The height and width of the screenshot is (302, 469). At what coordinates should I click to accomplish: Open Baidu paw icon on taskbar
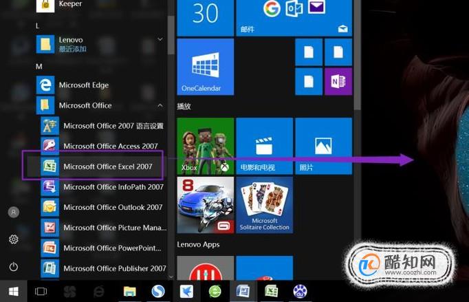300,291
